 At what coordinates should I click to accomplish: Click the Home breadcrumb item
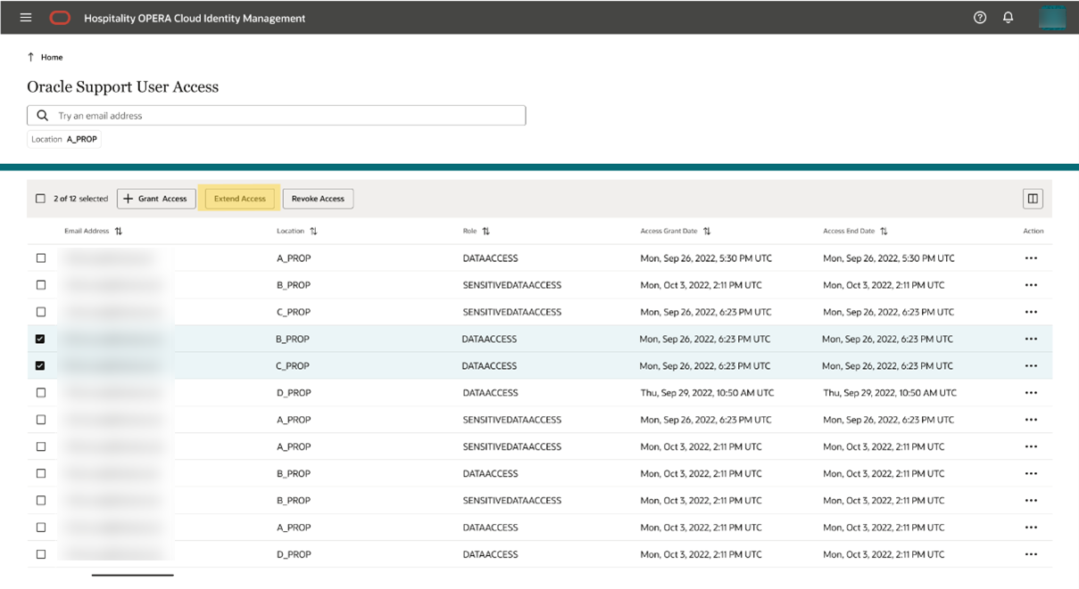[x=50, y=57]
